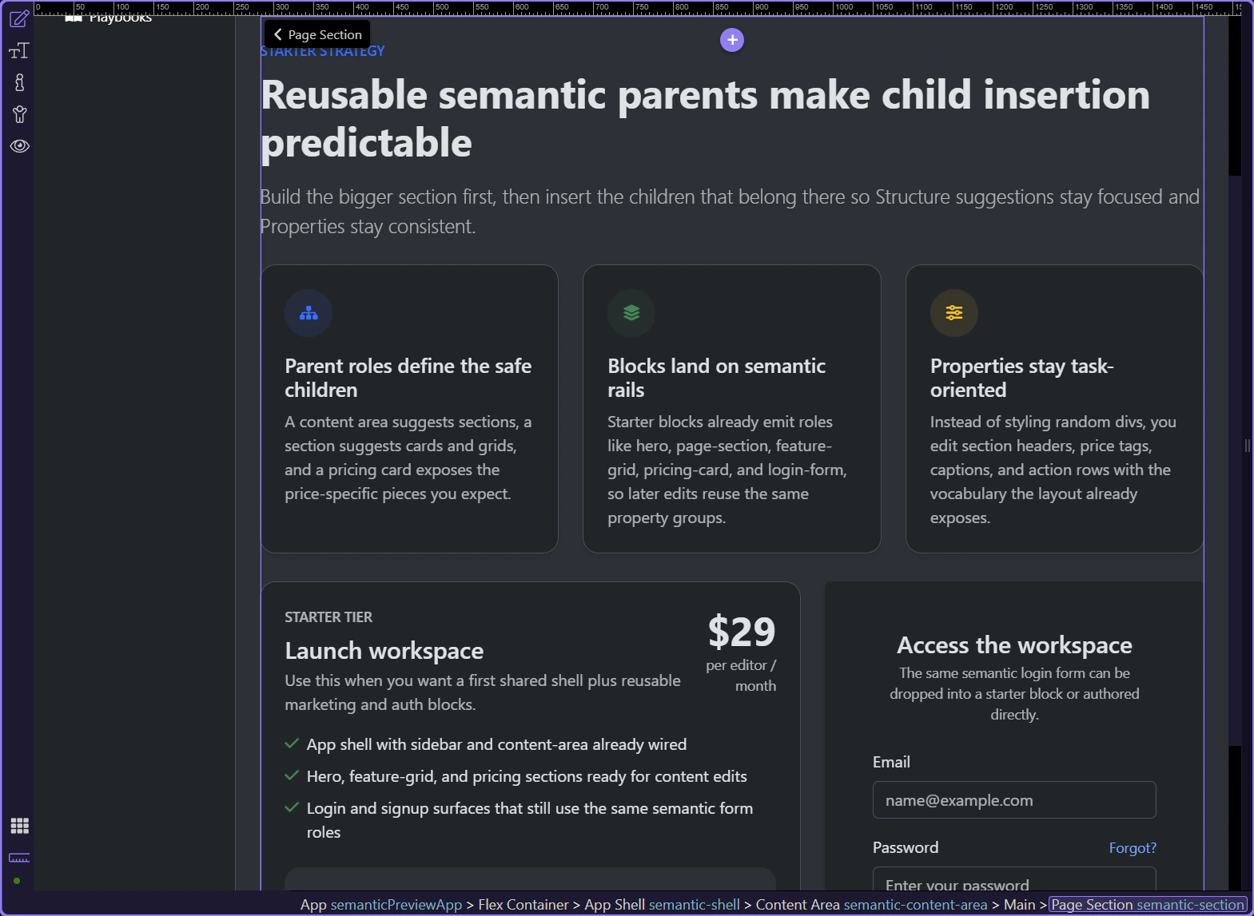Click the green layers card icon
The width and height of the screenshot is (1254, 916).
pyautogui.click(x=631, y=313)
